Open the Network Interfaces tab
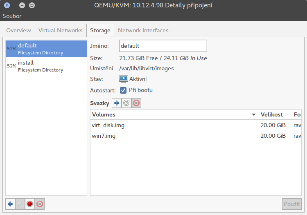The image size is (307, 215). tap(143, 30)
